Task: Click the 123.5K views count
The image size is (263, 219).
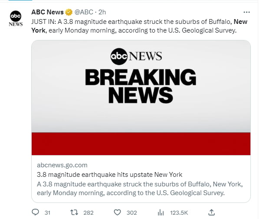Action: (x=179, y=213)
